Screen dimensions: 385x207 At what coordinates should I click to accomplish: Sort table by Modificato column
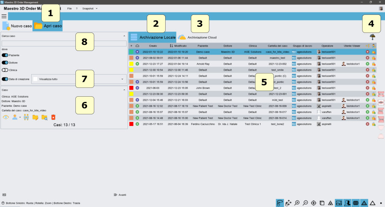point(178,46)
